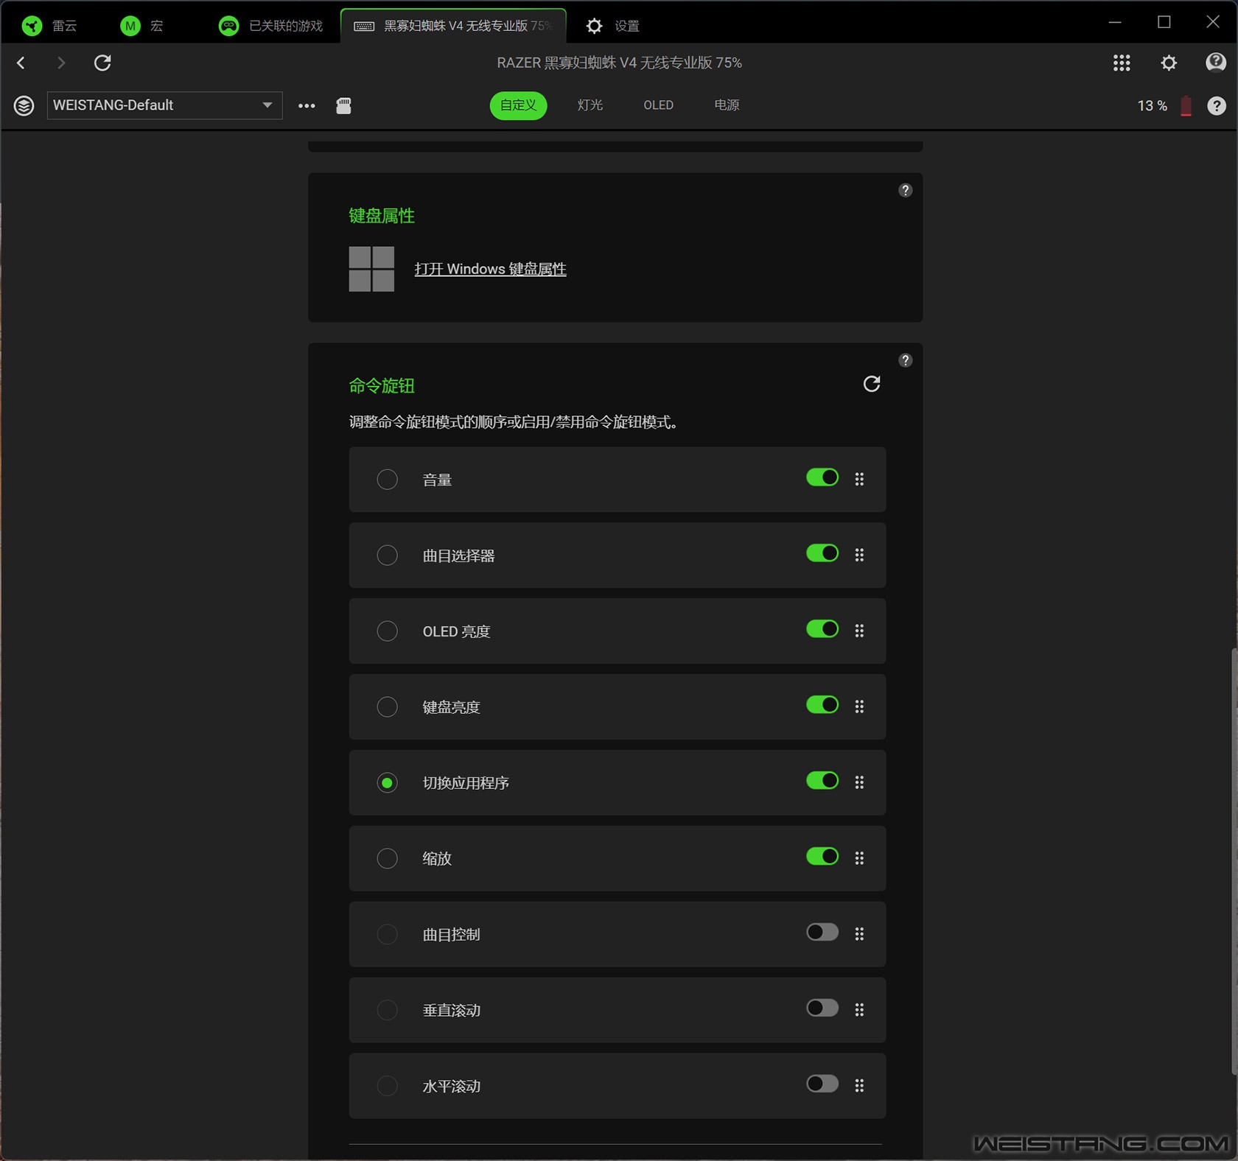Select the 曲目选择器 radio button
This screenshot has width=1238, height=1161.
(387, 555)
